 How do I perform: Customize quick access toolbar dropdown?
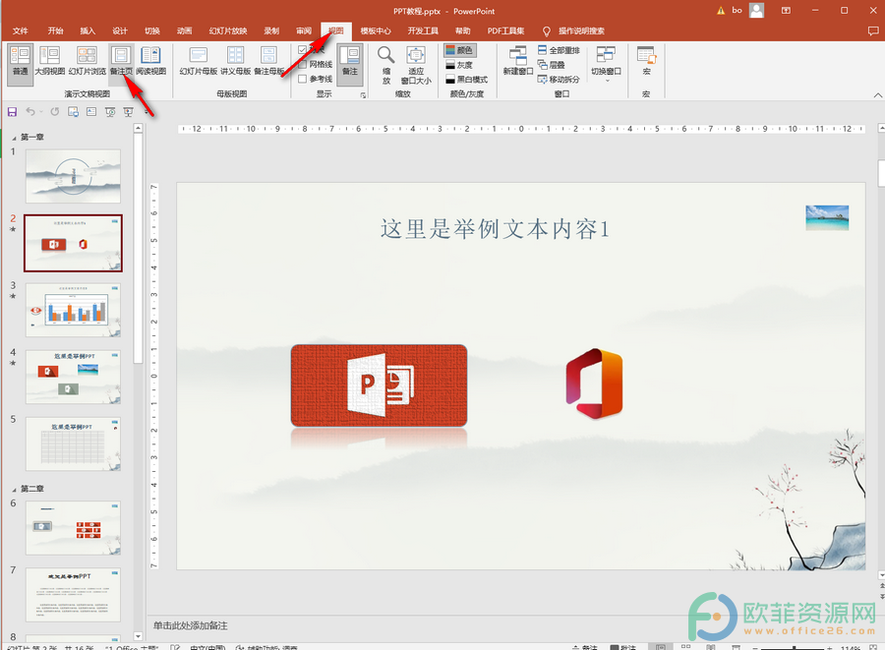(146, 112)
